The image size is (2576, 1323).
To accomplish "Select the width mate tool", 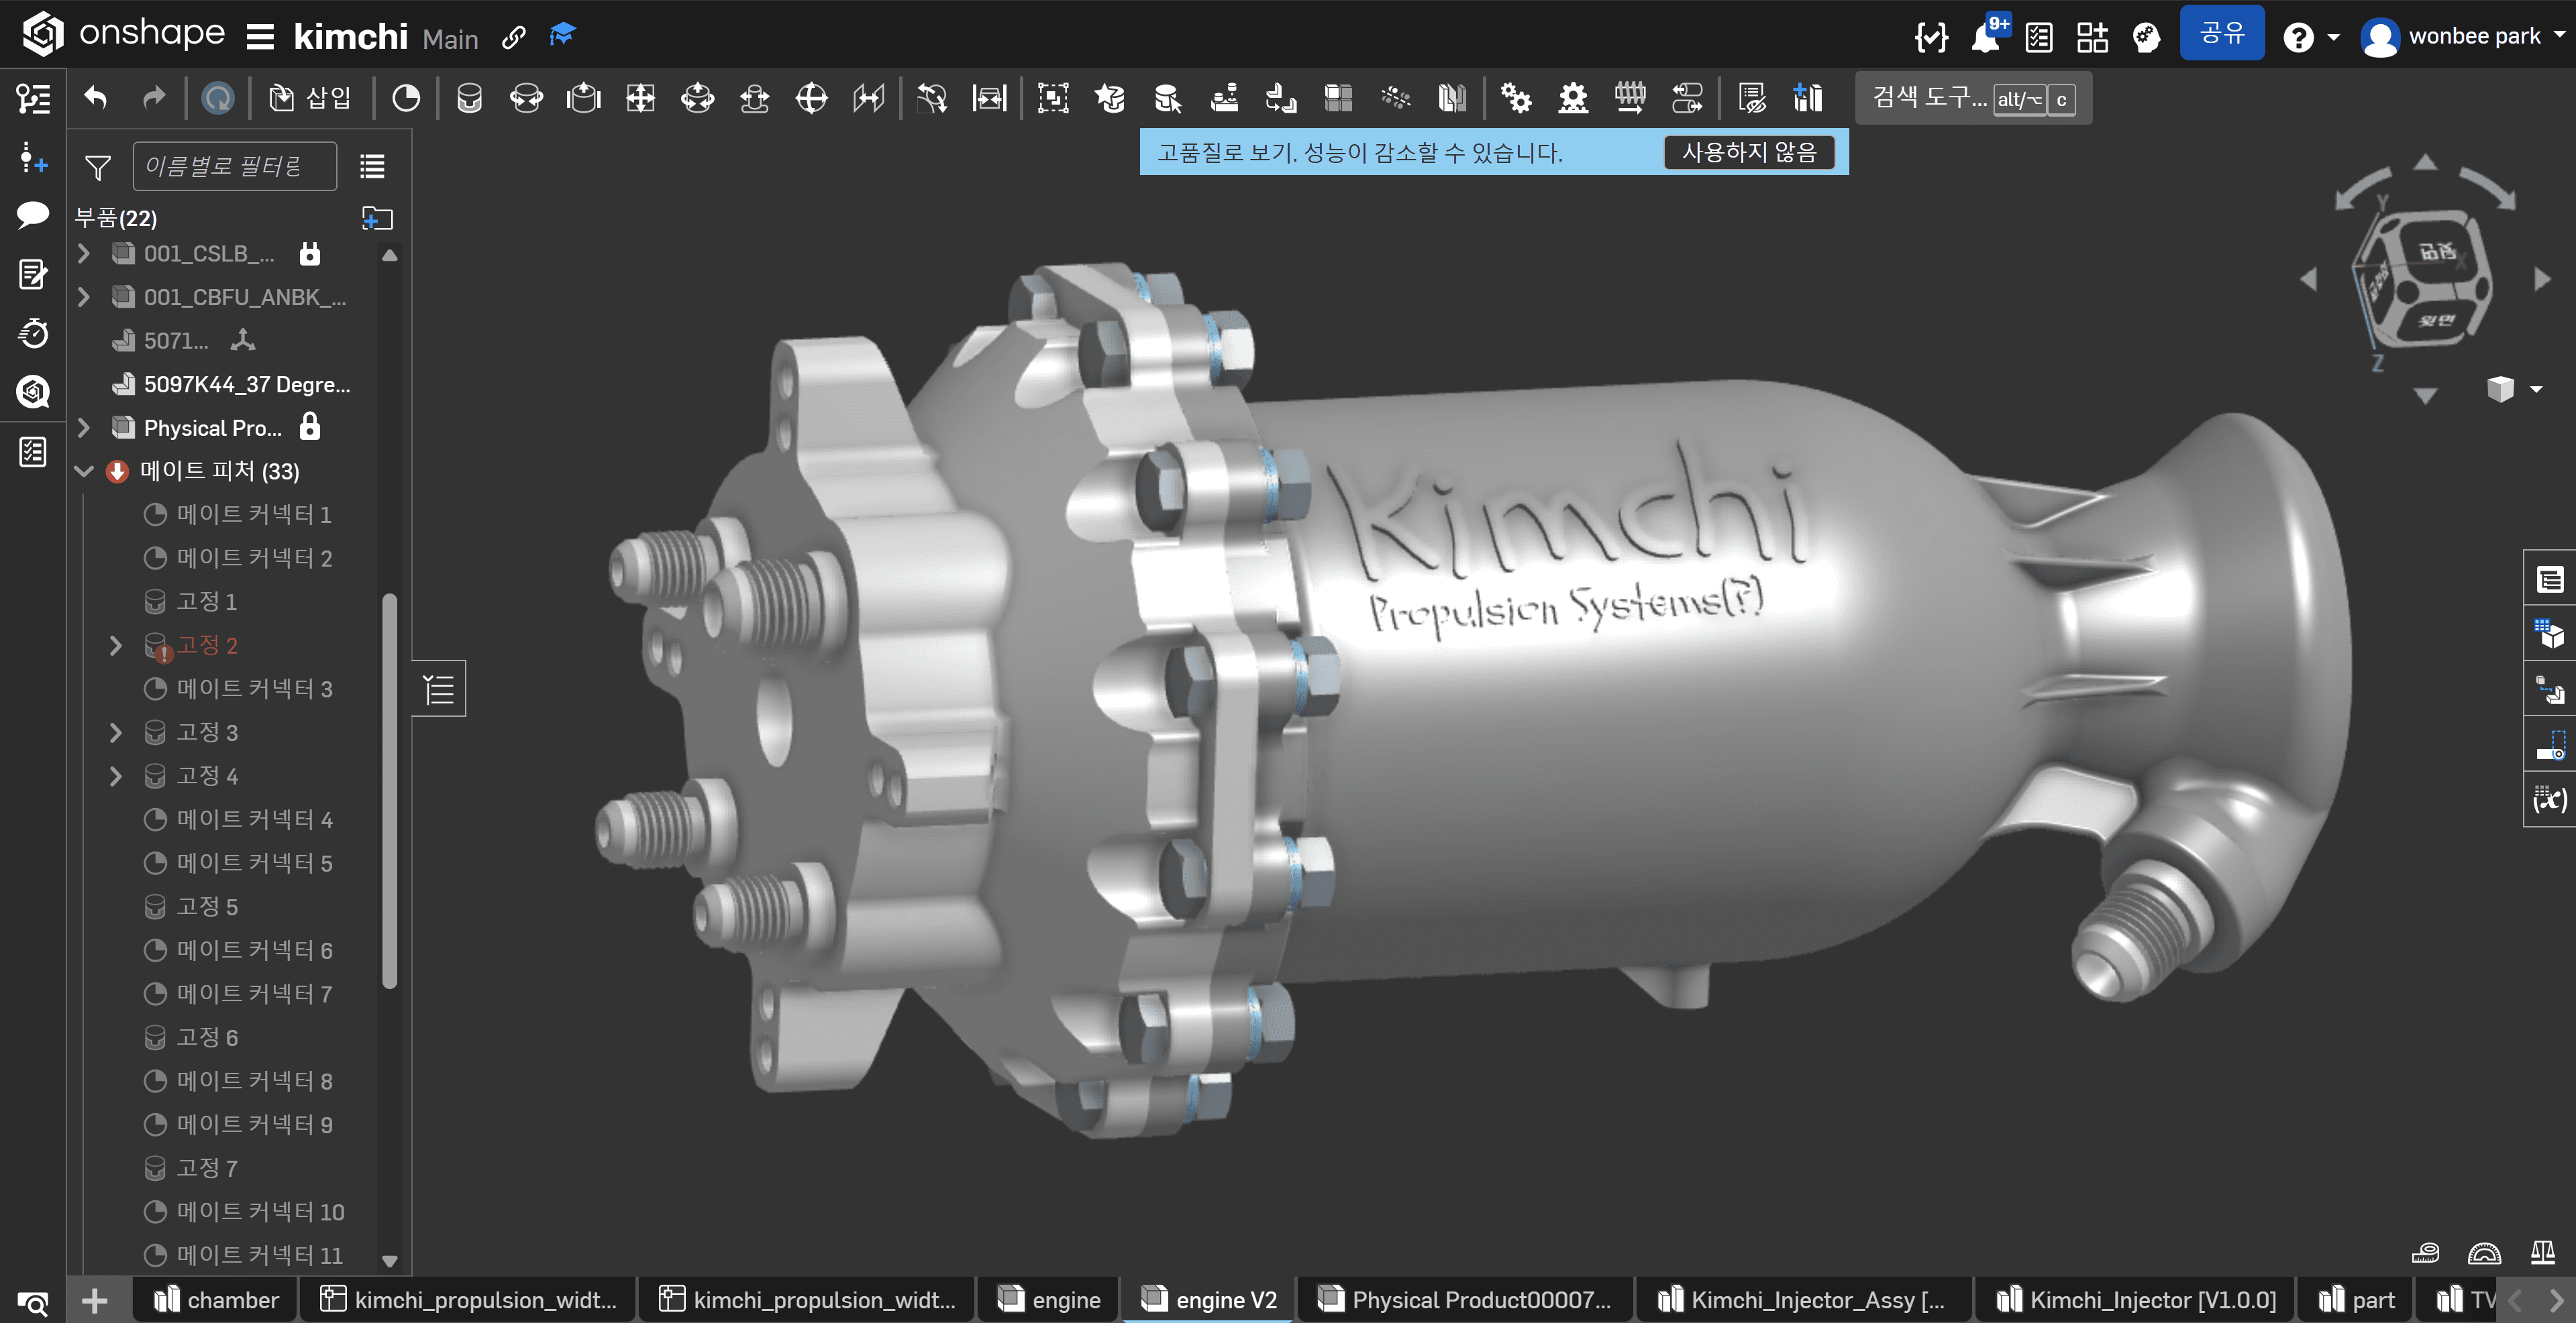I will [989, 98].
